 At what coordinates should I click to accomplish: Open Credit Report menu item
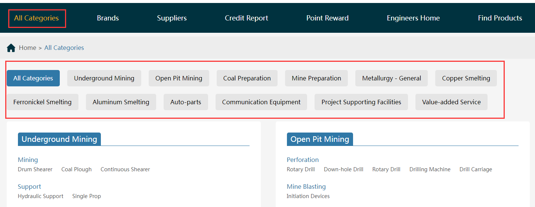pyautogui.click(x=247, y=18)
